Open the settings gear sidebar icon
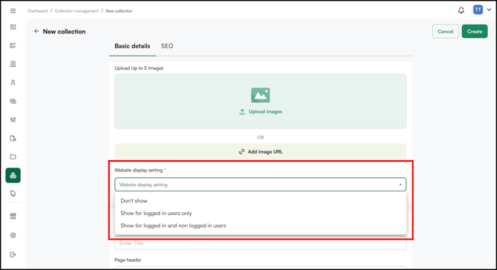The image size is (497, 270). (x=13, y=235)
